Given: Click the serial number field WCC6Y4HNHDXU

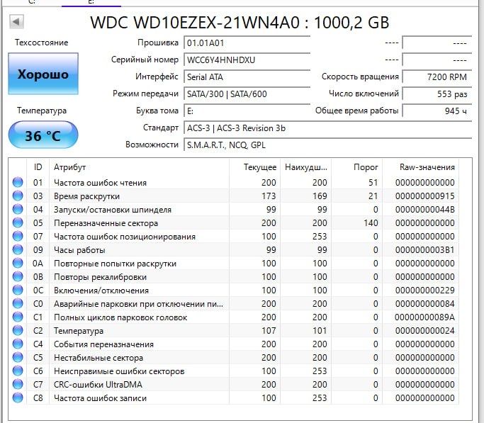Looking at the screenshot, I should 247,60.
